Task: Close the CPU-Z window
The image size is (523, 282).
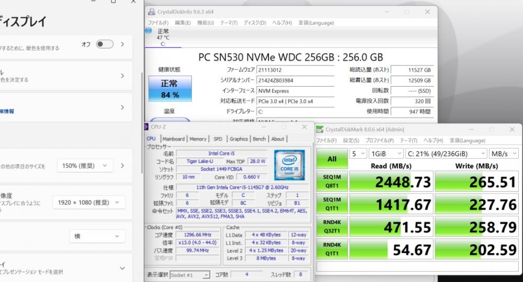Action: (x=304, y=127)
